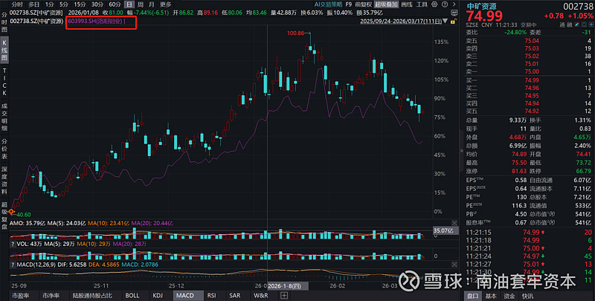This screenshot has width=595, height=301.
Task: Open the 更多 periods dropdown
Action: point(165,4)
